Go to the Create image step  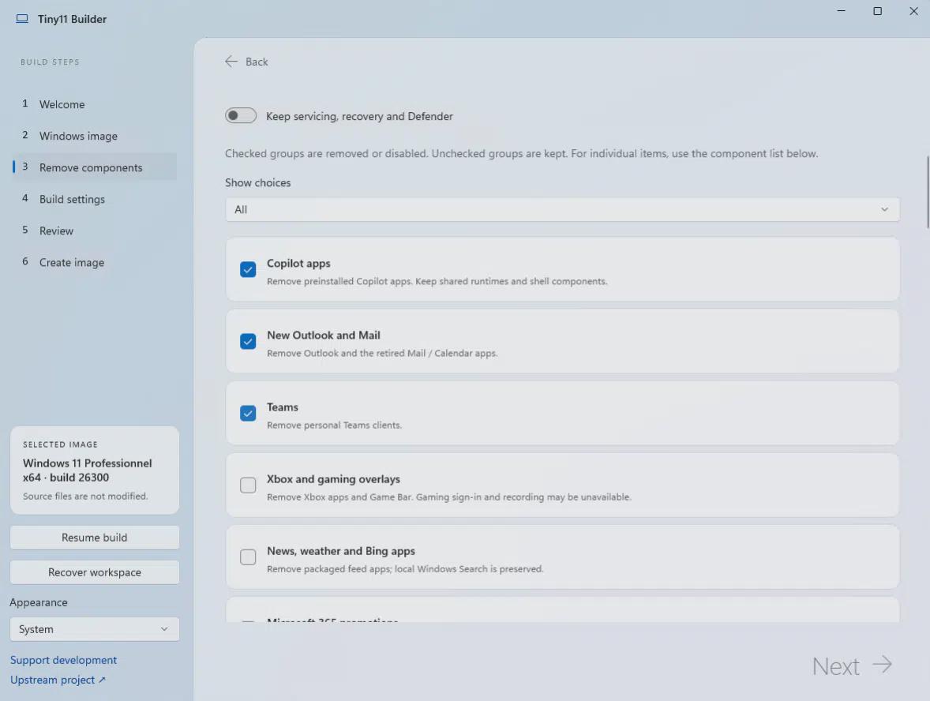coord(94,262)
